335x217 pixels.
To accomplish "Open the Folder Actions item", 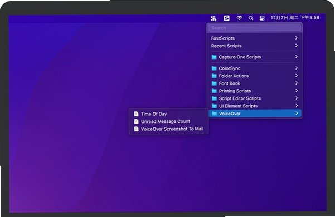I will click(254, 76).
